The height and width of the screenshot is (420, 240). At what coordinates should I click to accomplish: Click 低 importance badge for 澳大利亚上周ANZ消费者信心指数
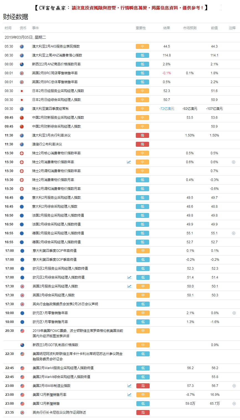pos(142,55)
